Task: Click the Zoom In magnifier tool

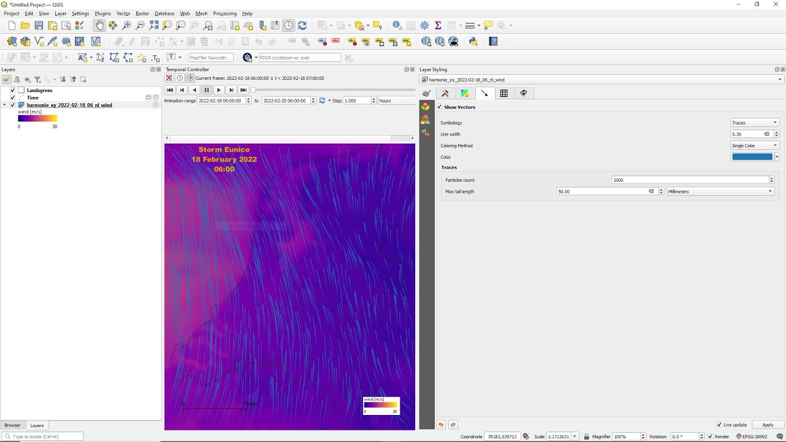Action: coord(126,25)
